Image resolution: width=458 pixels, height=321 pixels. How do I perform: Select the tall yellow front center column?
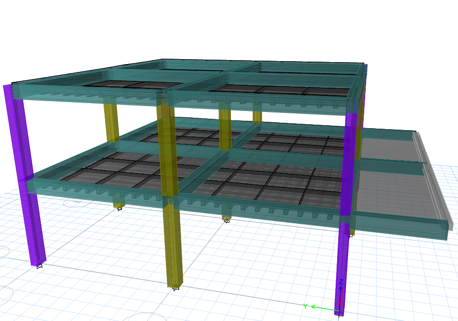click(171, 193)
